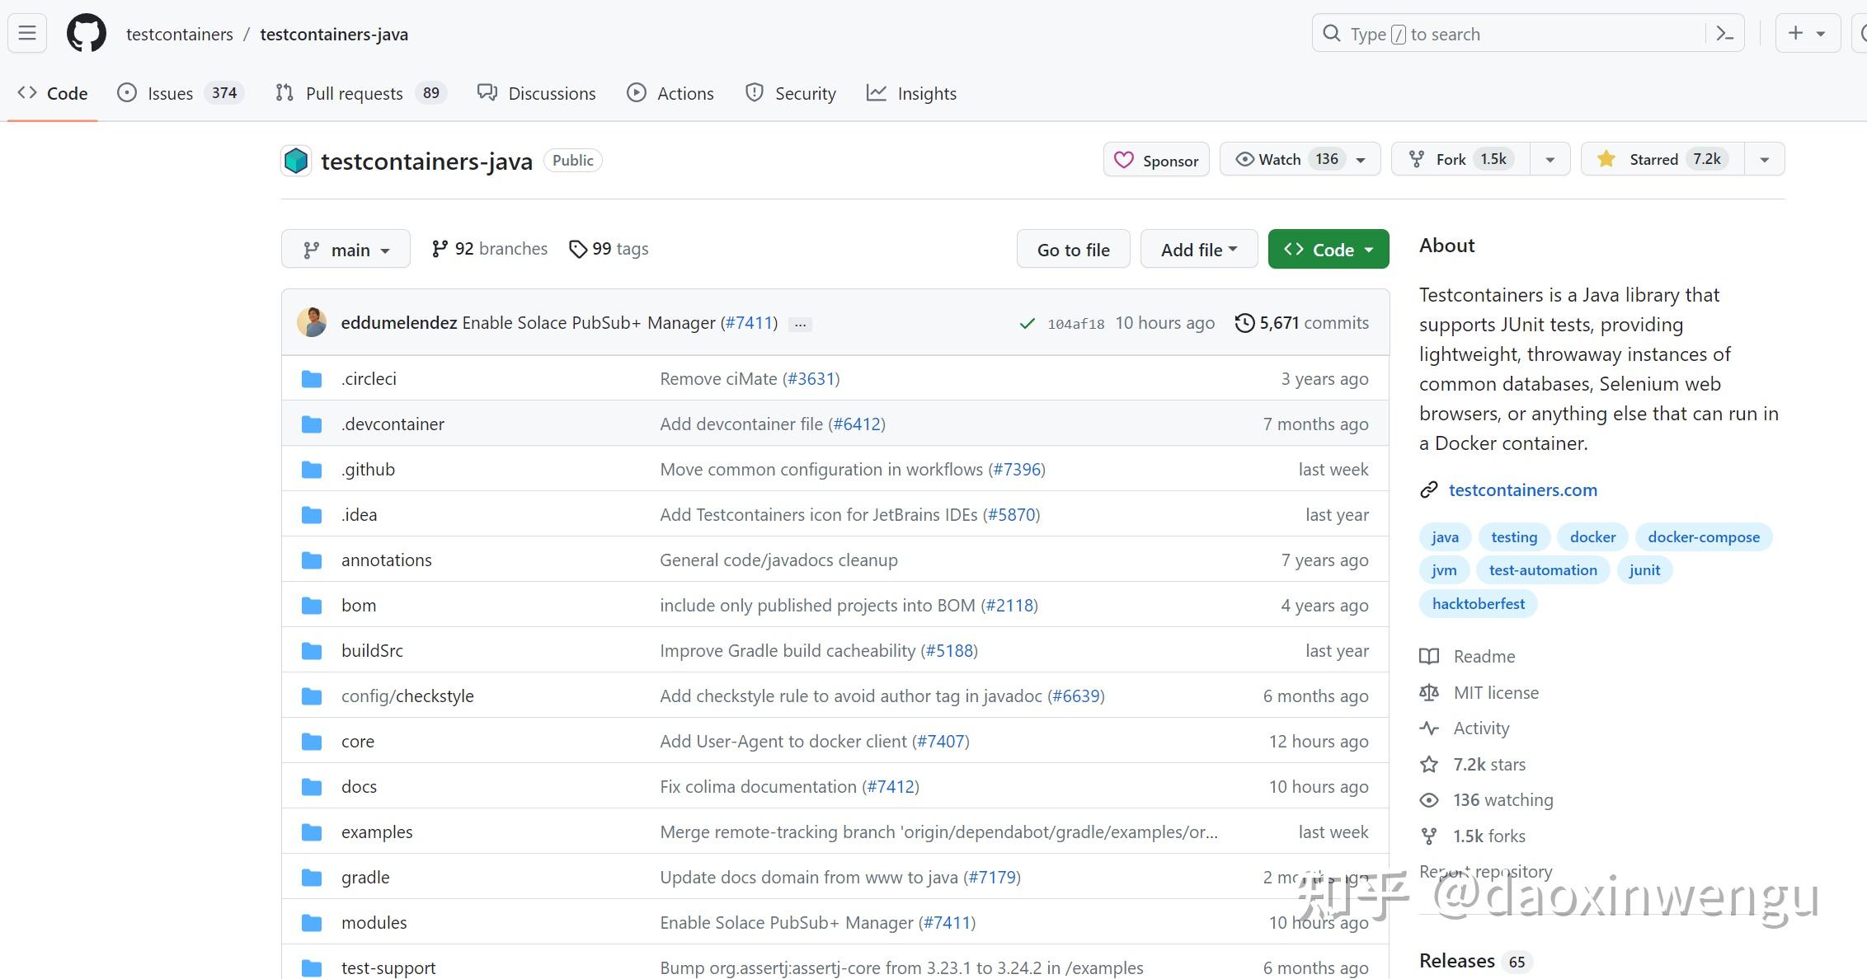Open the main branch dropdown
The width and height of the screenshot is (1867, 979).
coord(346,249)
